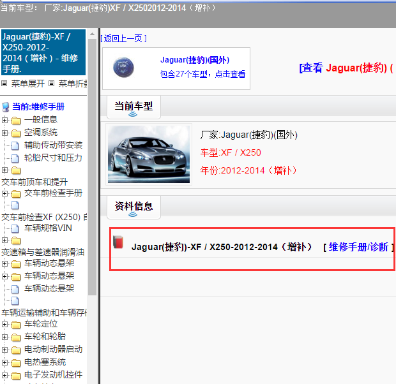The image size is (396, 384).
Task: Click the folder icon next to 空调系统
Action: coord(16,133)
